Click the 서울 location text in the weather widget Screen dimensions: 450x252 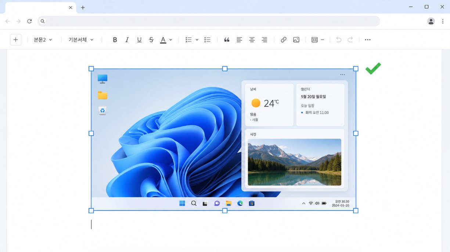255,120
